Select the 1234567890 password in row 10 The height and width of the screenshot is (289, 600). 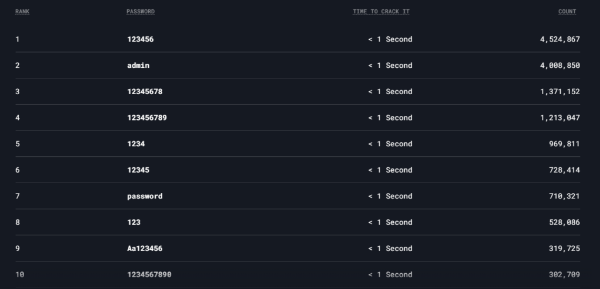[149, 274]
